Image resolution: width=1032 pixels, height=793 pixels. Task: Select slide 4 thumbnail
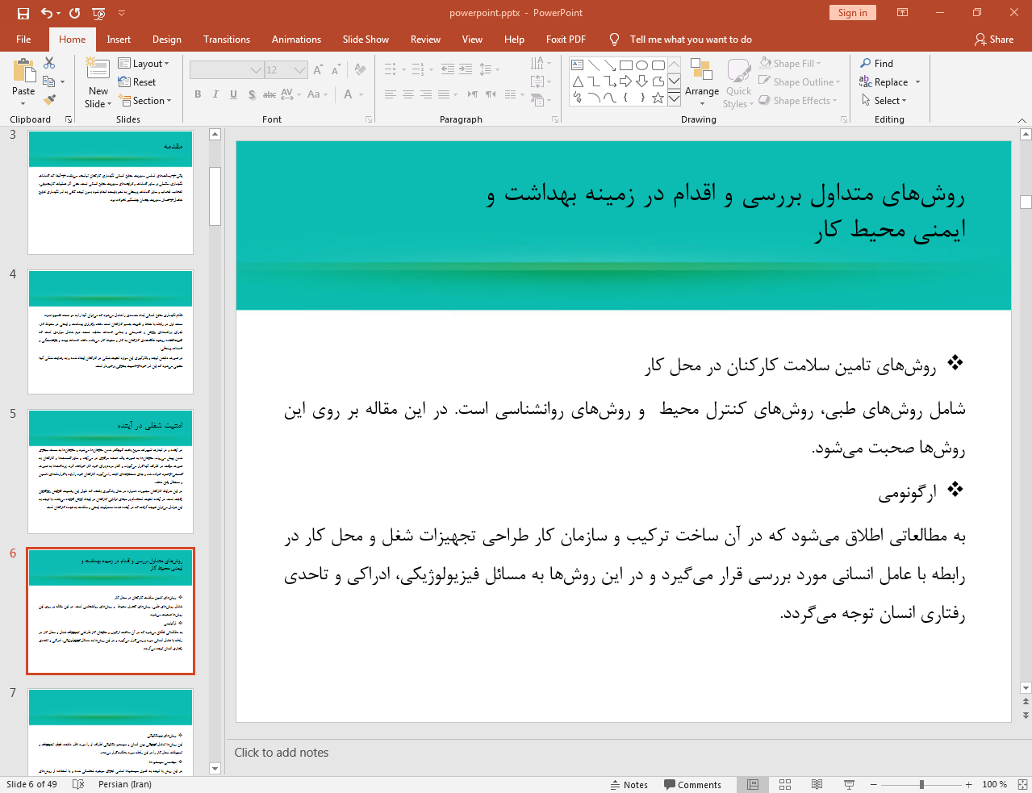point(111,332)
